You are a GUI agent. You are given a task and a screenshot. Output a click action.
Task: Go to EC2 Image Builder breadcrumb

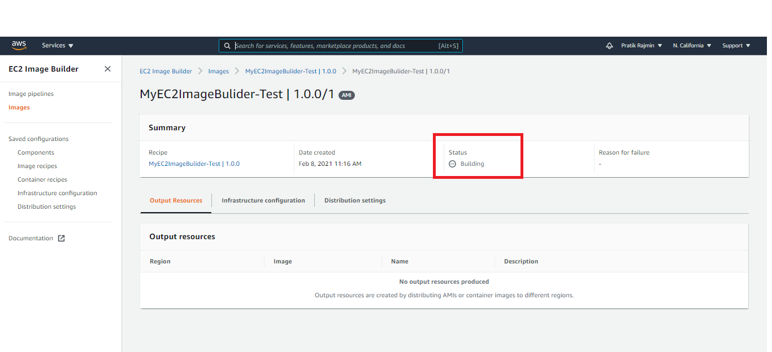click(x=166, y=71)
